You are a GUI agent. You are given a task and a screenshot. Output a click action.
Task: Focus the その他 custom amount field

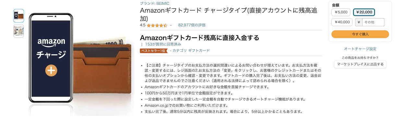pyautogui.click(x=373, y=22)
